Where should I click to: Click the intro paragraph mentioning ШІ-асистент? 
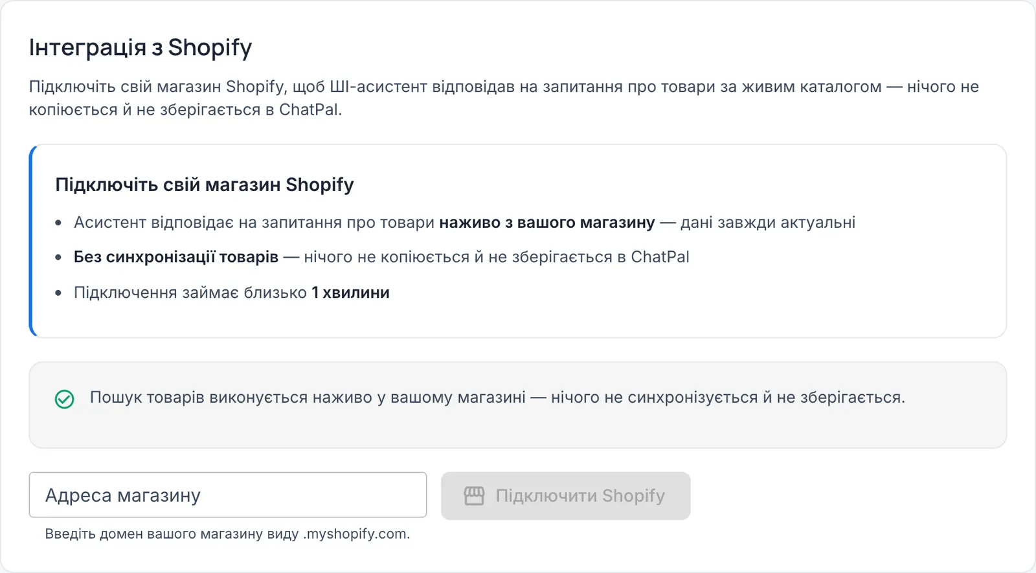click(x=504, y=98)
